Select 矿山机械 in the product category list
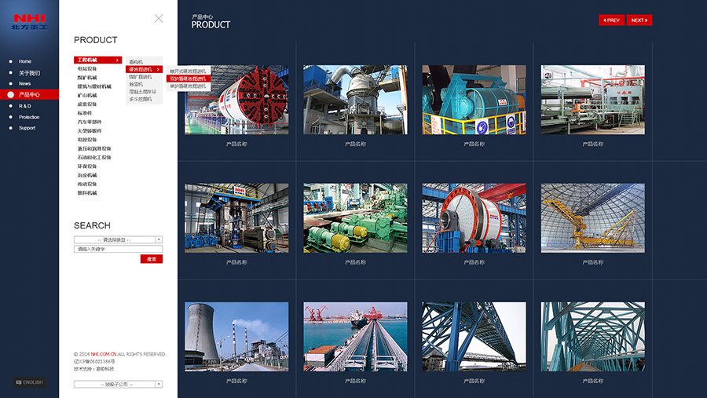 tap(87, 95)
